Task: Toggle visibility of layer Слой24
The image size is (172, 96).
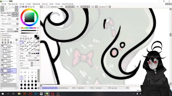Action: (x=2, y=65)
